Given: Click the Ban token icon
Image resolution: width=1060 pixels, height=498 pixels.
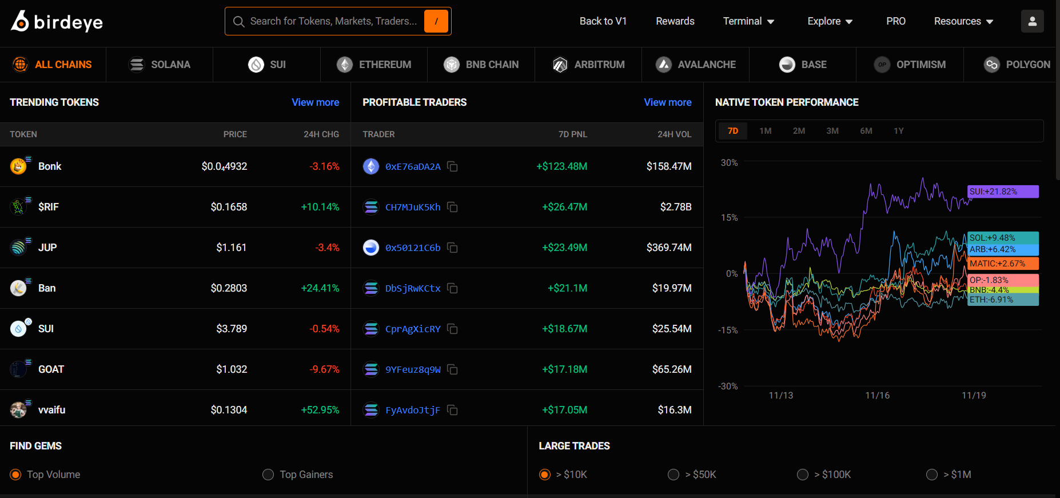Looking at the screenshot, I should [19, 288].
